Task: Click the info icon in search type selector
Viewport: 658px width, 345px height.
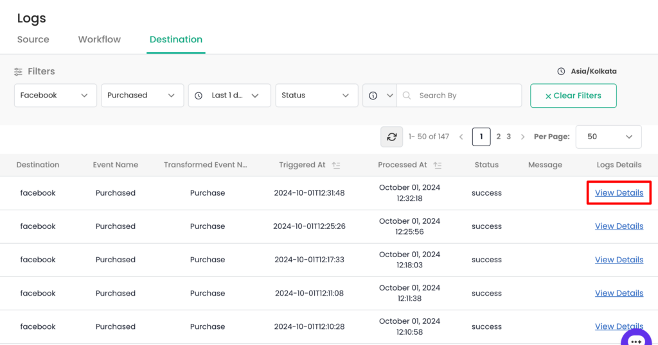Action: click(x=373, y=96)
